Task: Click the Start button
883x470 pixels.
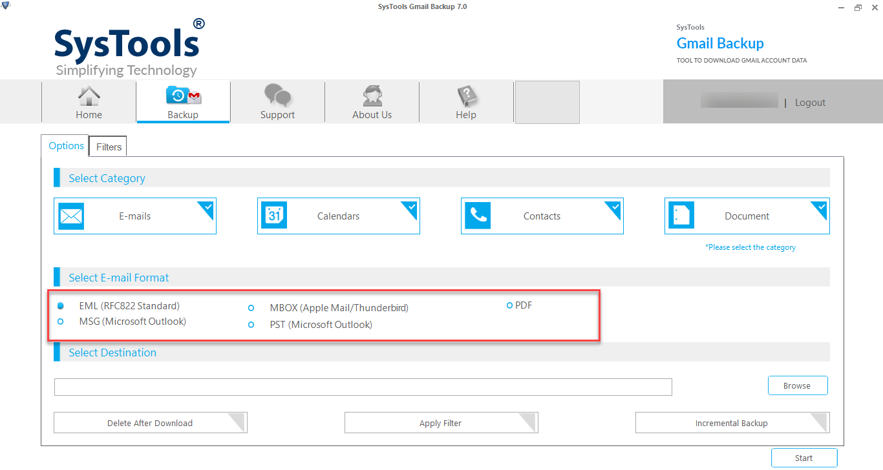Action: (x=803, y=458)
